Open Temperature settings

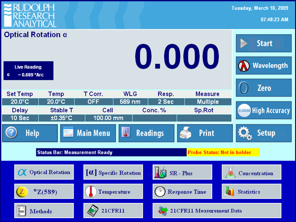pos(113,192)
